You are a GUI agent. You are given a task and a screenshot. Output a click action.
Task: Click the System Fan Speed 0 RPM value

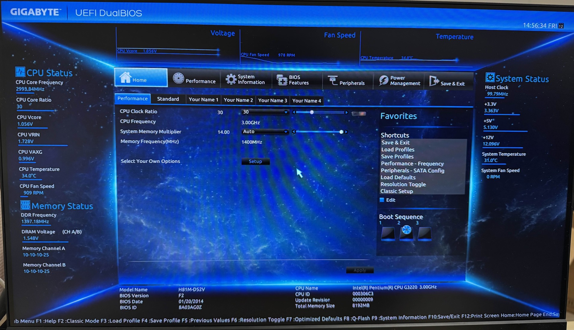(493, 177)
